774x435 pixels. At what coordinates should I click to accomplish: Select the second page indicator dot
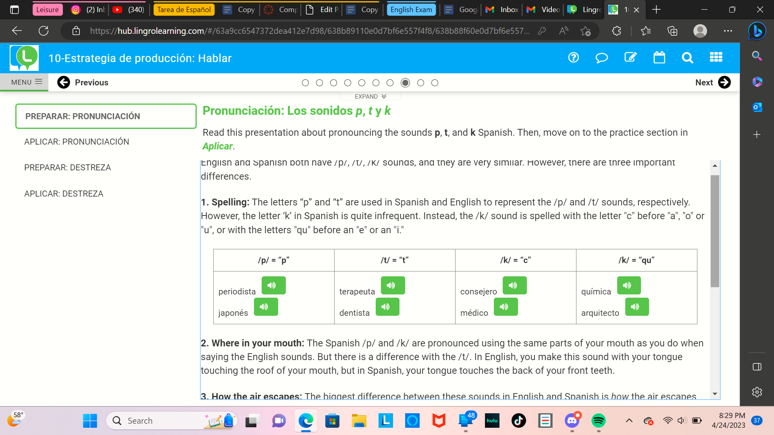[319, 83]
